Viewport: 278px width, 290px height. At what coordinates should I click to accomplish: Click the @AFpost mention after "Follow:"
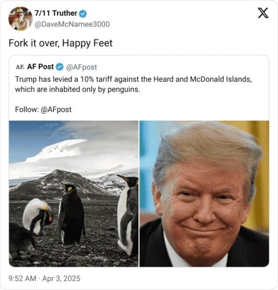click(x=56, y=110)
